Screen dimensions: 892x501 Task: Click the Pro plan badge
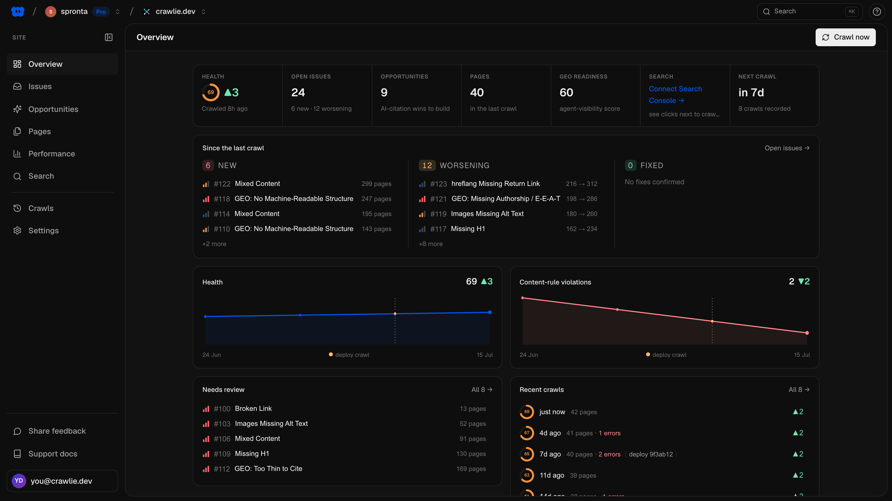tap(101, 12)
